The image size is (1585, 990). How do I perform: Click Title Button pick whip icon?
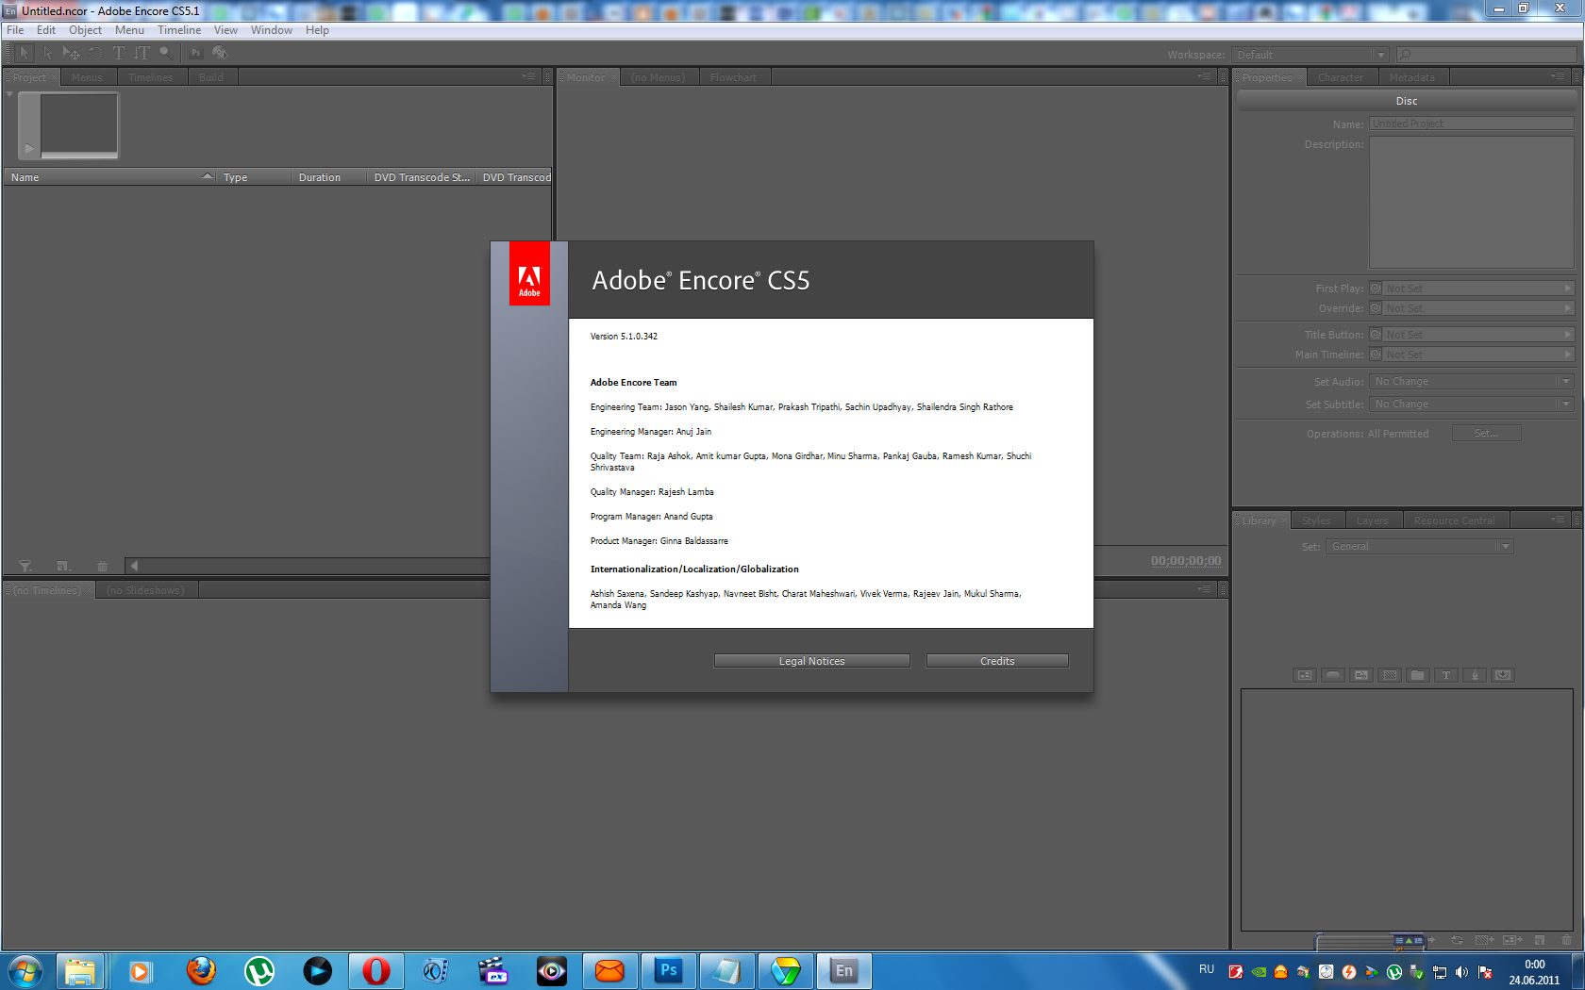click(x=1376, y=335)
